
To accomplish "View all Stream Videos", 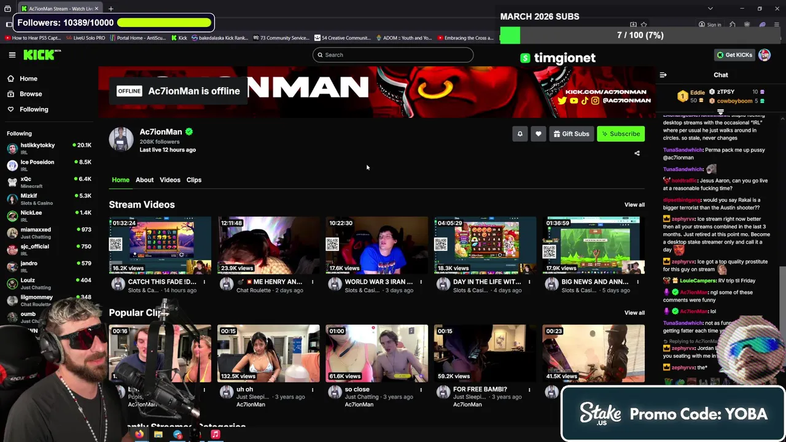I will coord(634,204).
